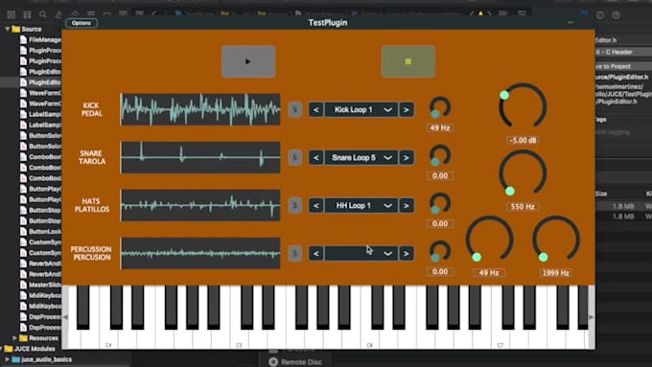Open the MasterSlide file in navigator

click(40, 286)
